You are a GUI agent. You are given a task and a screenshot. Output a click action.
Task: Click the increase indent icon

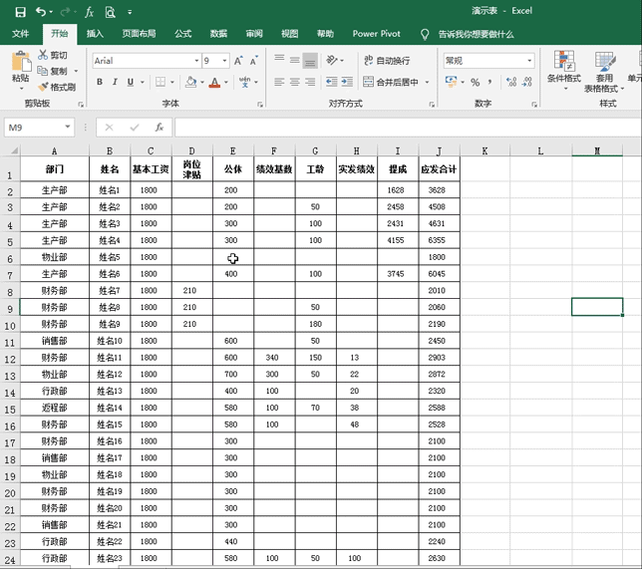[x=347, y=82]
